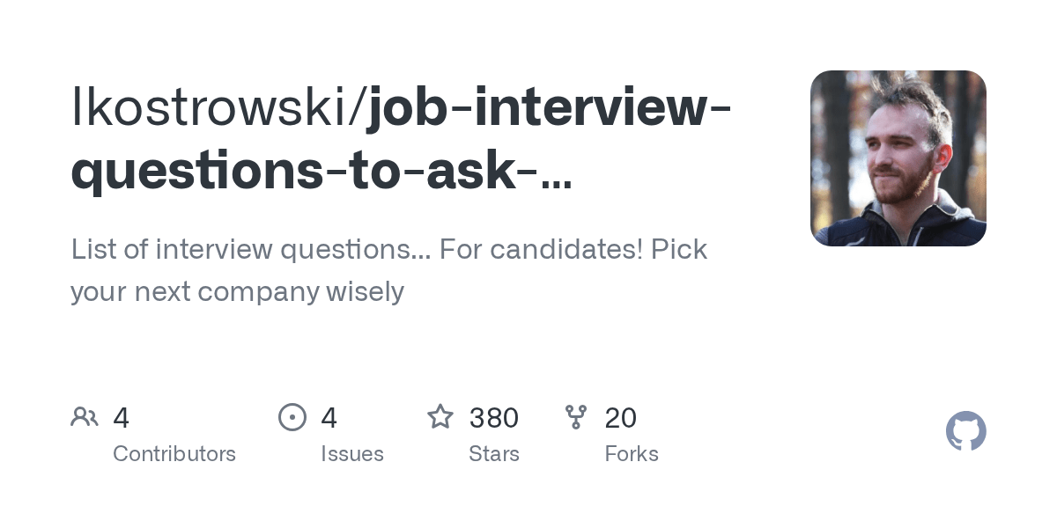Screen dimensions: 1057x528
Task: Click the 20 forks count
Action: [620, 418]
